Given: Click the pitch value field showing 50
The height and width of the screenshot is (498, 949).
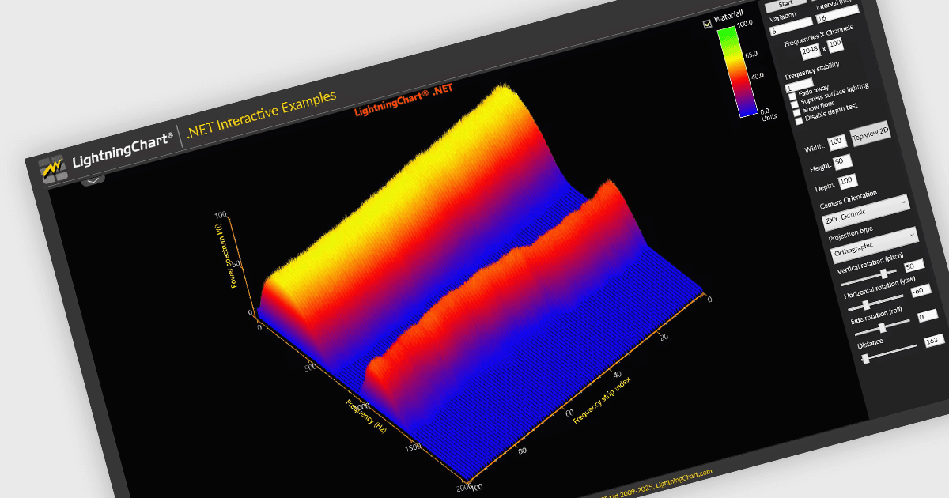Looking at the screenshot, I should (x=914, y=266).
